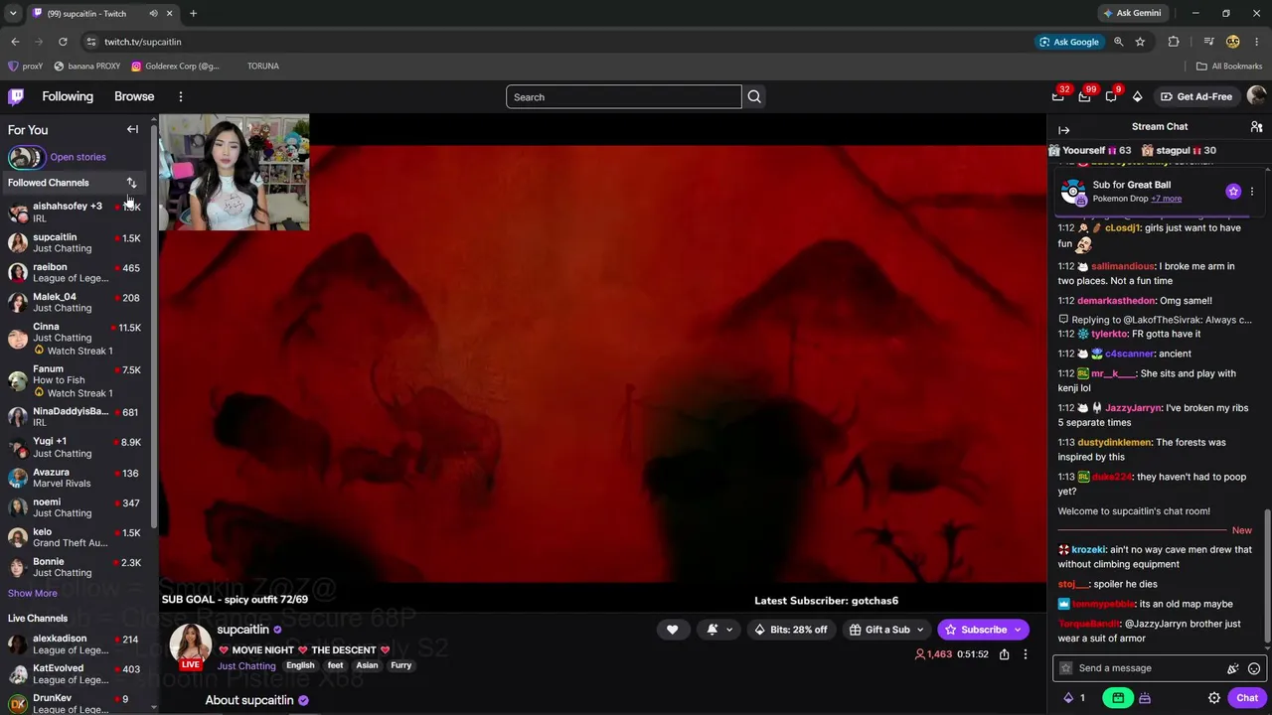
Task: Open the emote picker in chat input
Action: pyautogui.click(x=1254, y=668)
